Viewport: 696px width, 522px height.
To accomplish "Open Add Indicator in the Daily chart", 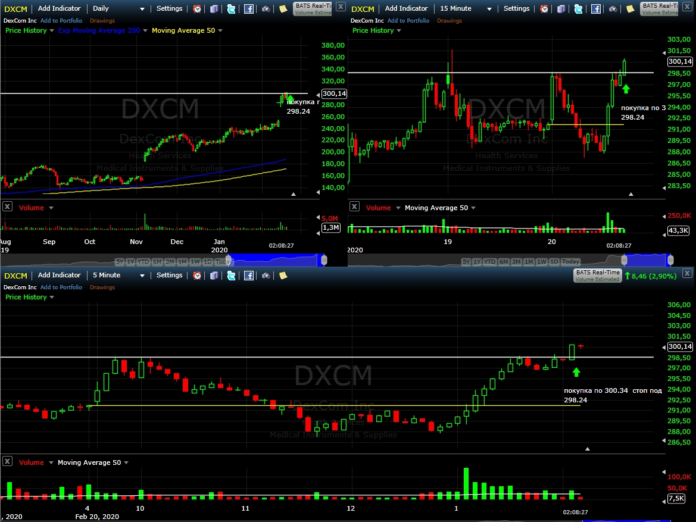I will 59,8.
